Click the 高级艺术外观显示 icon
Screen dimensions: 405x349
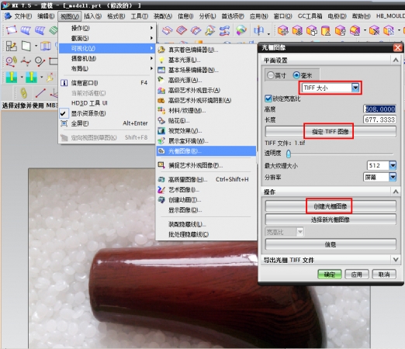coord(161,90)
